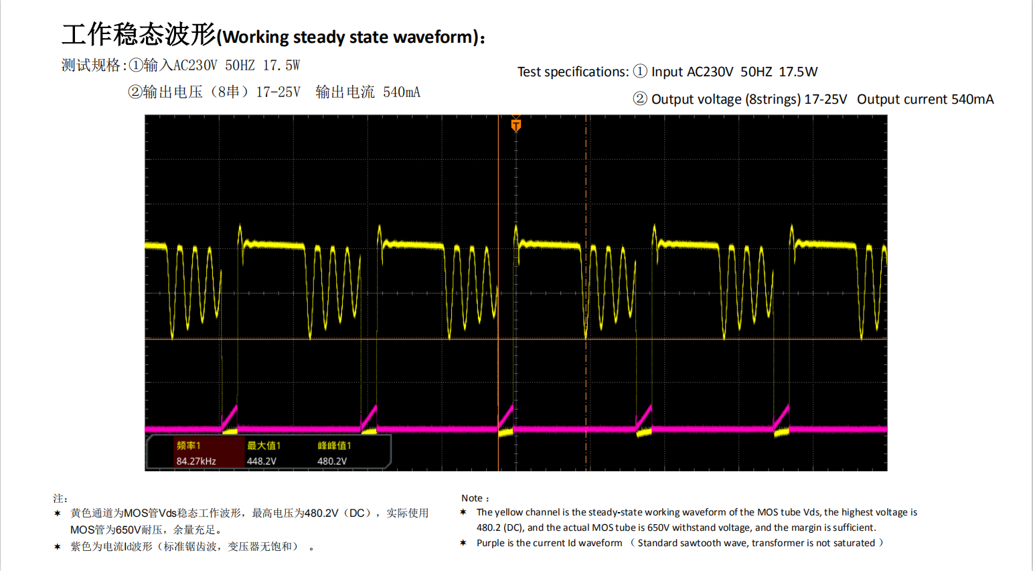Click circled ② before English Output voltage
This screenshot has width=1033, height=571.
[640, 99]
